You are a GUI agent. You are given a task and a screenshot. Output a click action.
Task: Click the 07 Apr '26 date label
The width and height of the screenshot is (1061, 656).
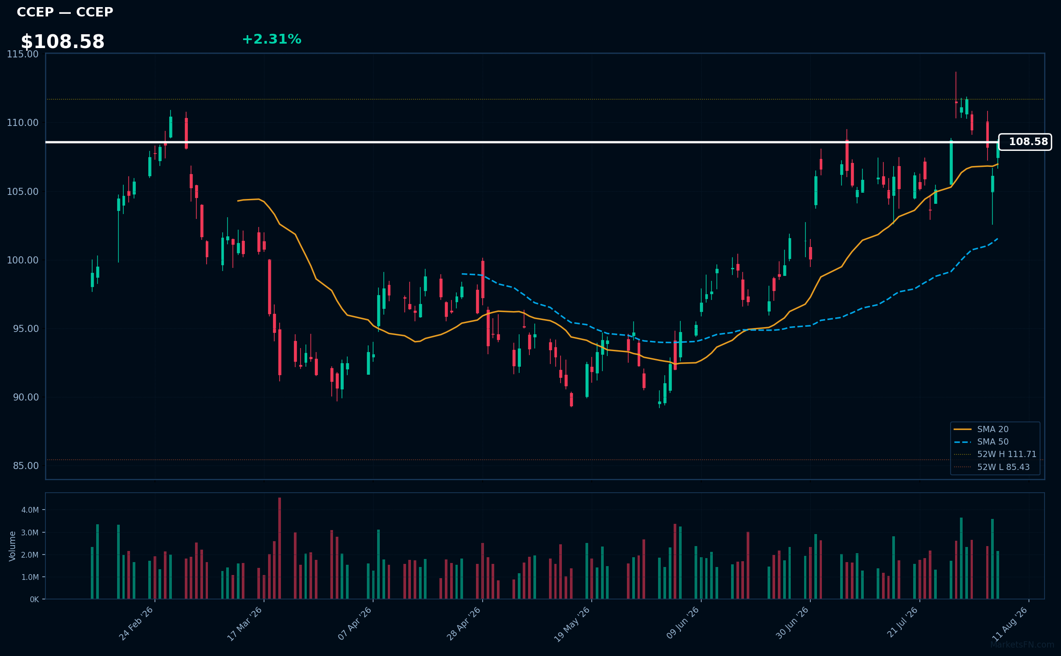[354, 624]
